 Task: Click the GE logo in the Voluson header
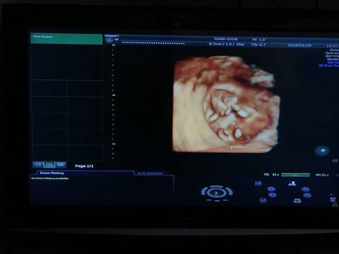[109, 40]
